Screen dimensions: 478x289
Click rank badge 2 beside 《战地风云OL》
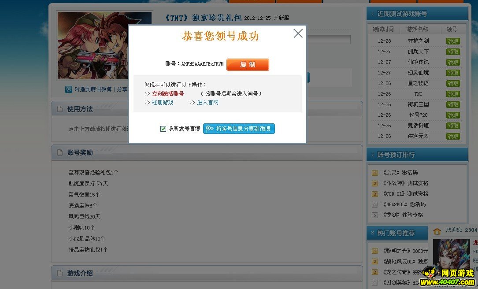point(375,262)
